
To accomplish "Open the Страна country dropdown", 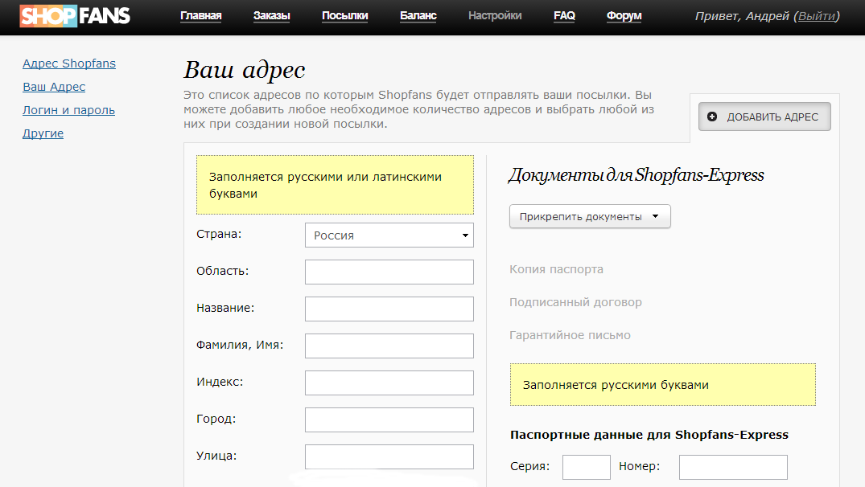I will point(389,235).
